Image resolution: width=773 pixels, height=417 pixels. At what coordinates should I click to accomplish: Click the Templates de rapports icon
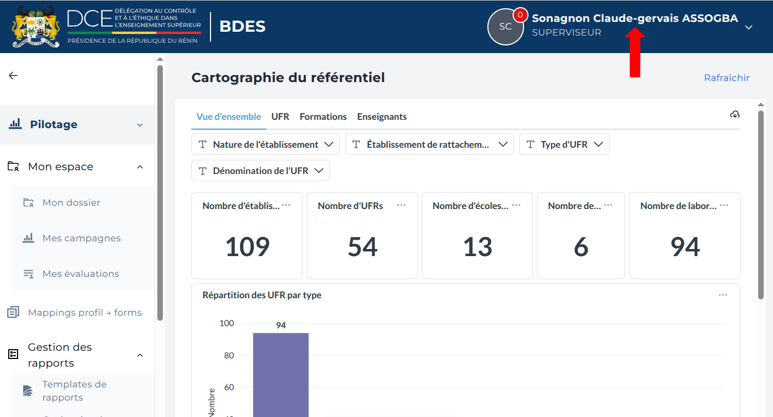coord(29,391)
